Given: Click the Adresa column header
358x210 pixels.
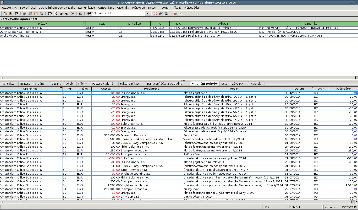Looking at the screenshot, I should (223, 23).
